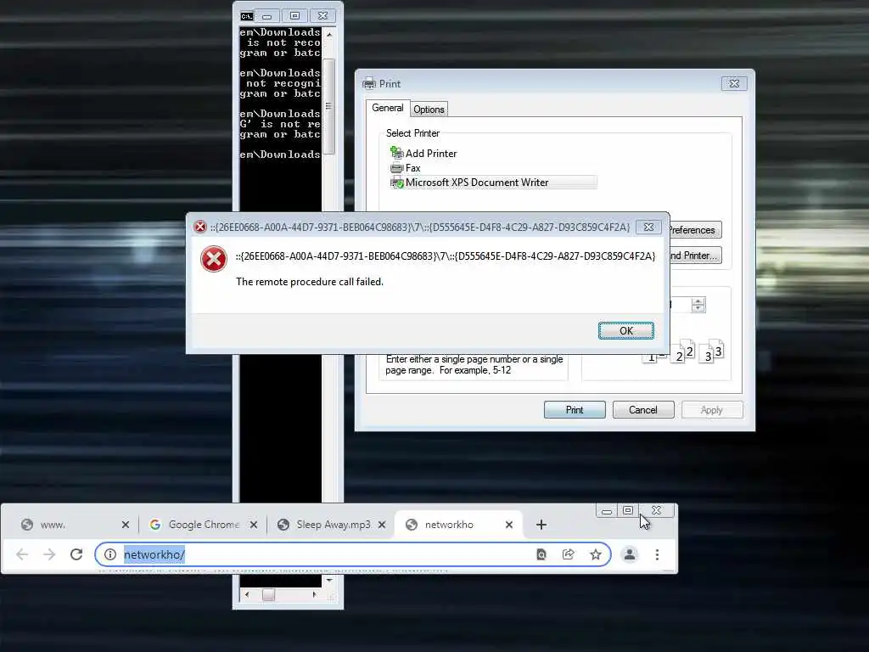Click the small error icon in dialog title bar
This screenshot has height=652, width=869.
pos(200,227)
